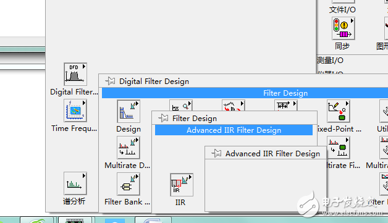Open the Multirate D... subpalette icon

point(129,148)
